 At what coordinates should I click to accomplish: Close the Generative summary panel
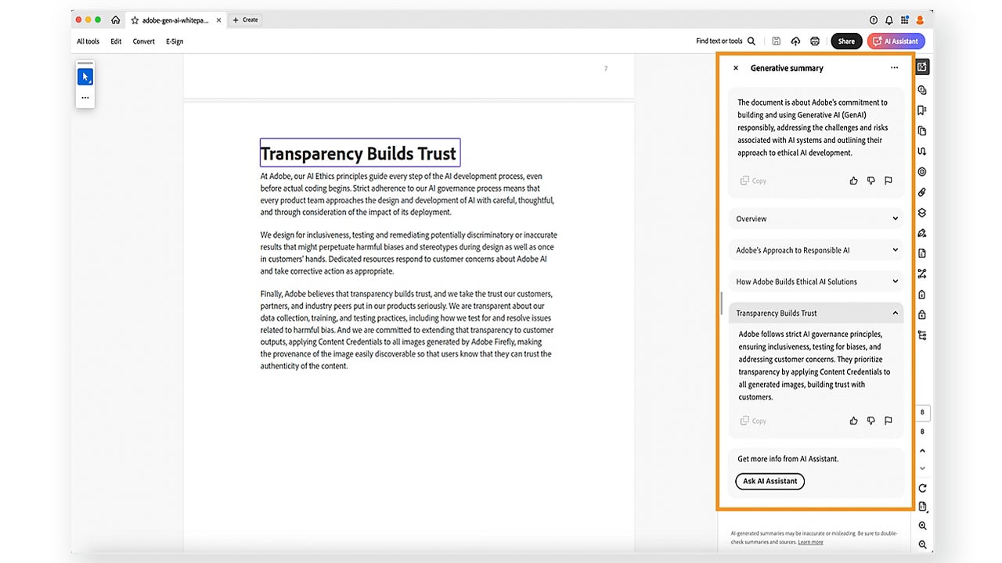click(736, 68)
